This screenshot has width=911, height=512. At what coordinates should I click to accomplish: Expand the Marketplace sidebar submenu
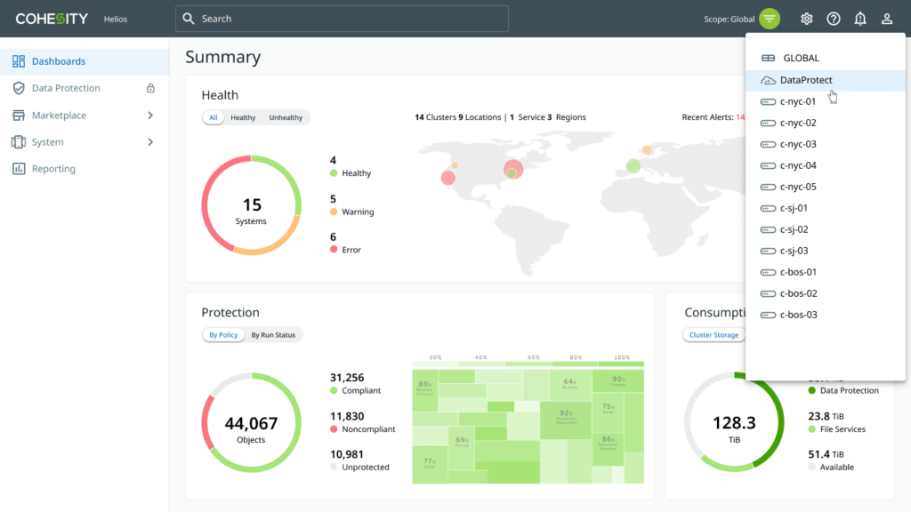[x=150, y=116]
